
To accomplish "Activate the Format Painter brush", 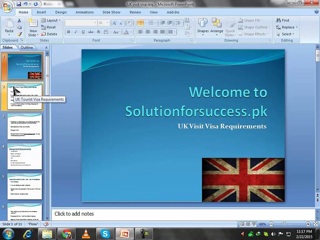I will click(x=19, y=34).
